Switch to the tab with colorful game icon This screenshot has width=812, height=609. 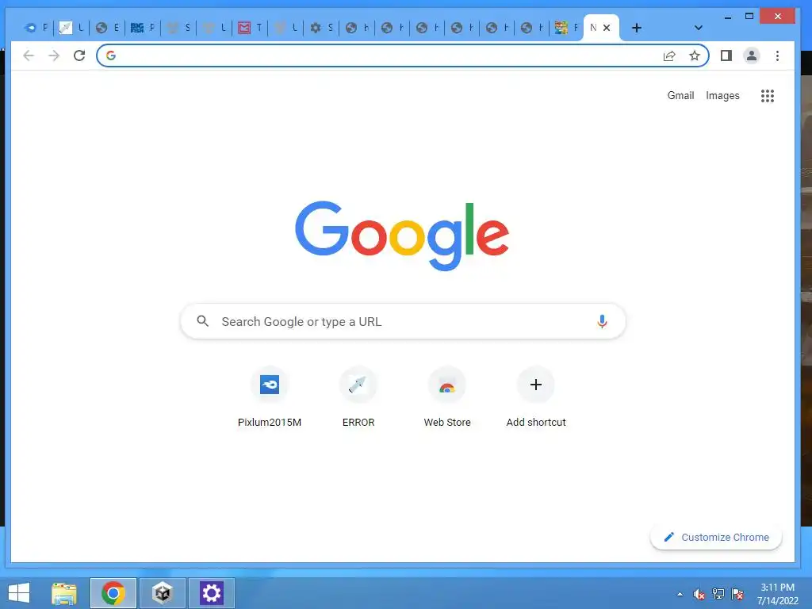566,28
